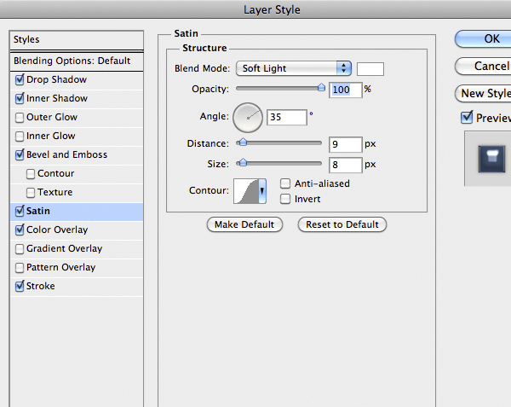Click the Make Default button
Image resolution: width=511 pixels, height=407 pixels.
point(244,224)
